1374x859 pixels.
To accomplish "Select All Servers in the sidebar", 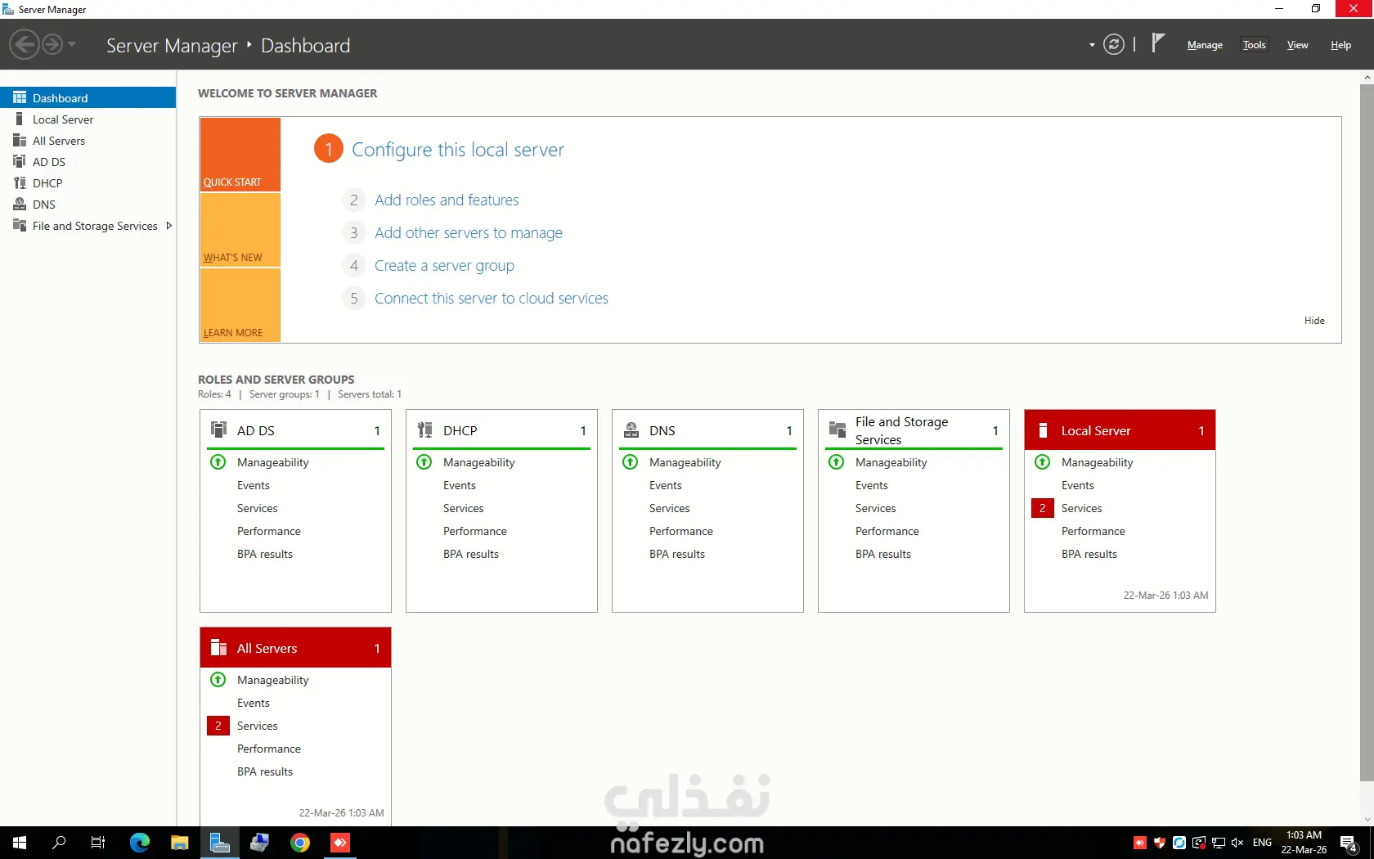I will [88, 141].
